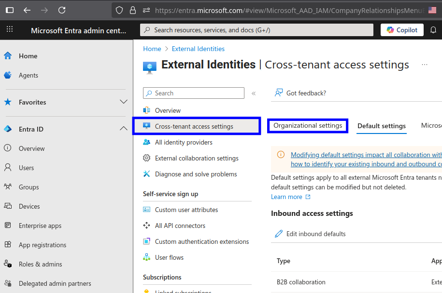Click the B2B collaboration row
Image resolution: width=442 pixels, height=293 pixels.
coord(356,282)
